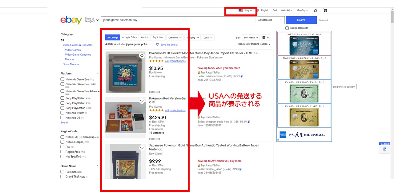Click the search query input field
The image size is (394, 192).
(x=178, y=20)
